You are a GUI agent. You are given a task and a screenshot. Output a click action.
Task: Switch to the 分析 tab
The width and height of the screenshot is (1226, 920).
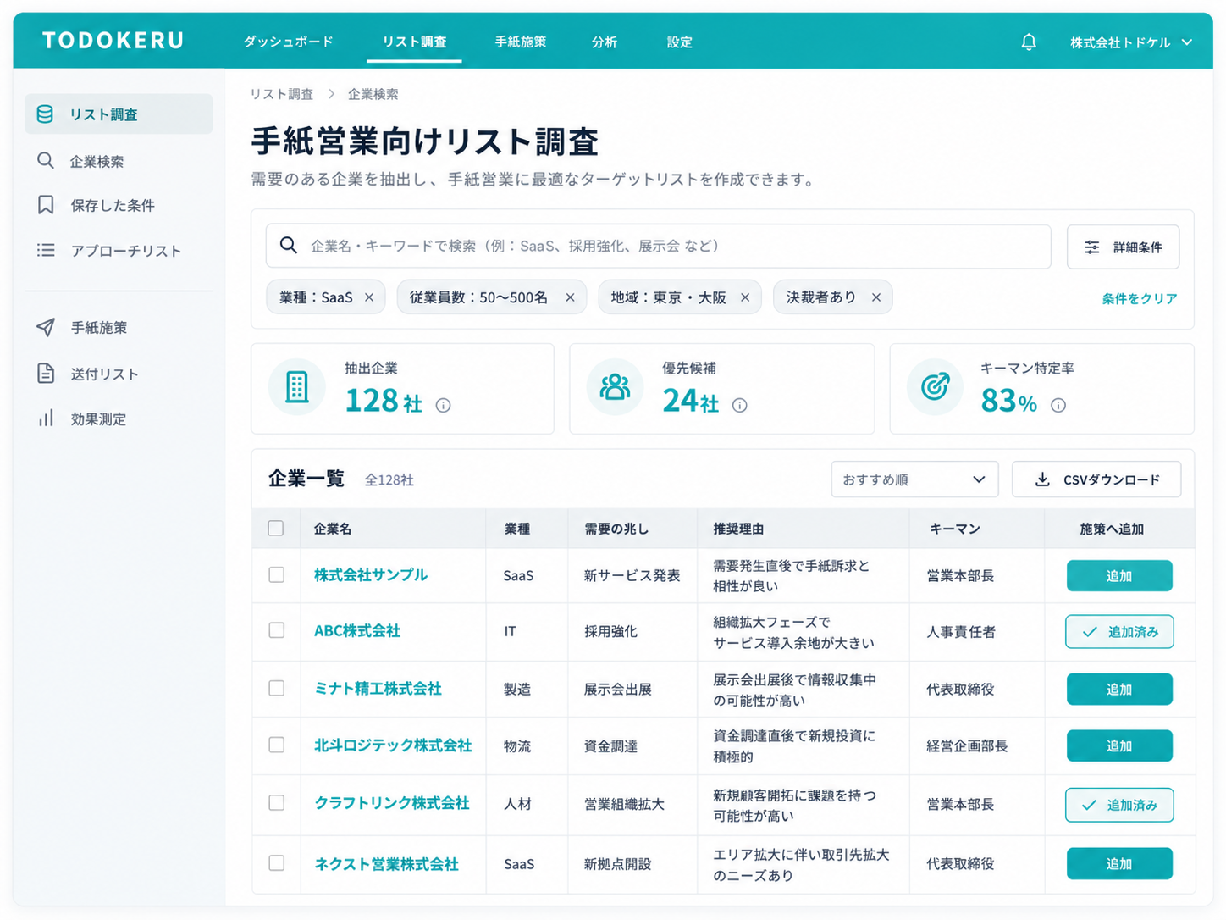pos(605,42)
